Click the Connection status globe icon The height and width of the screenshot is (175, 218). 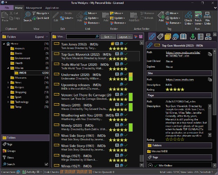pyautogui.click(x=18, y=172)
